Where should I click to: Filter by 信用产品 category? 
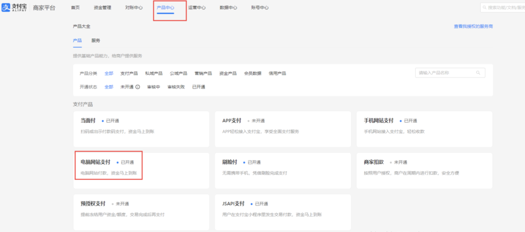tap(277, 74)
